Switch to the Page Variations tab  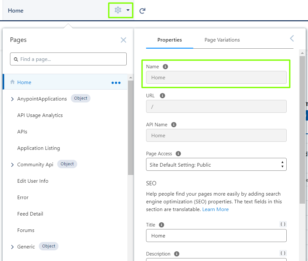(x=222, y=40)
